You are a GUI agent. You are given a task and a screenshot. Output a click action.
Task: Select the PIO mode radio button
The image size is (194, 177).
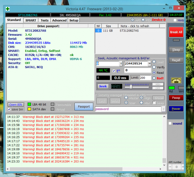(x=143, y=20)
